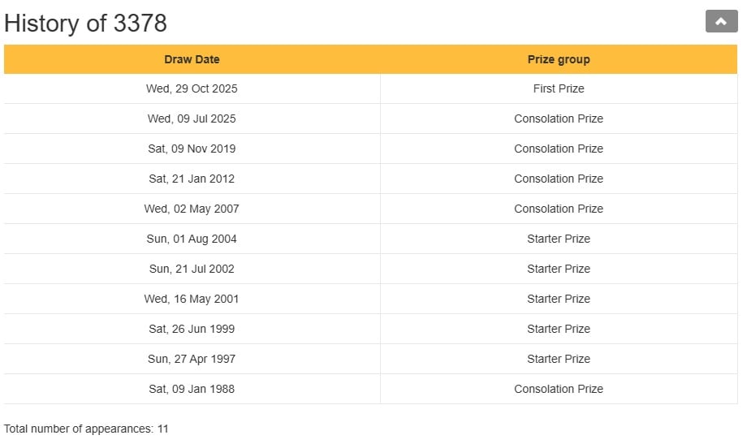This screenshot has width=747, height=444.
Task: Click Consolation Prize for 09 Jul 2025
Action: pos(559,119)
